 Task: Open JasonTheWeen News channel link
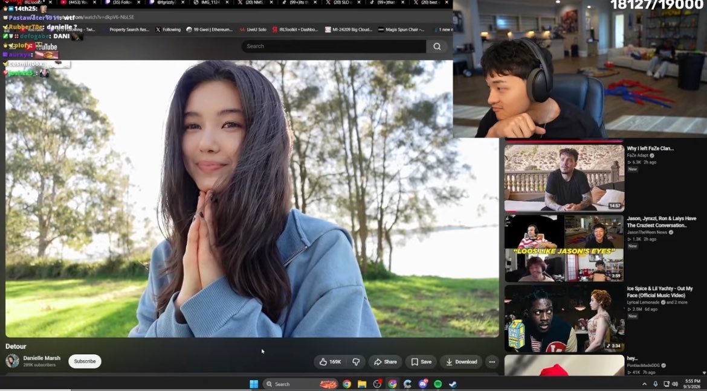[x=647, y=232]
